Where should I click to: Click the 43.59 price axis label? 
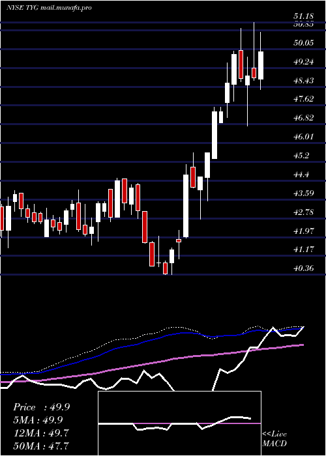click(303, 193)
